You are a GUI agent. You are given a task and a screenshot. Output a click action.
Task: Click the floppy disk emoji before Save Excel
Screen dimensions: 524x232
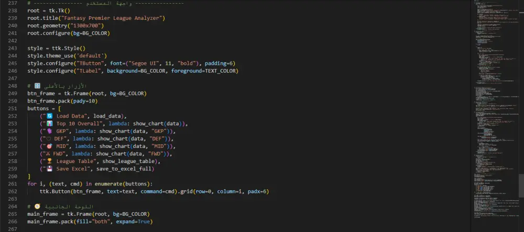pos(49,169)
